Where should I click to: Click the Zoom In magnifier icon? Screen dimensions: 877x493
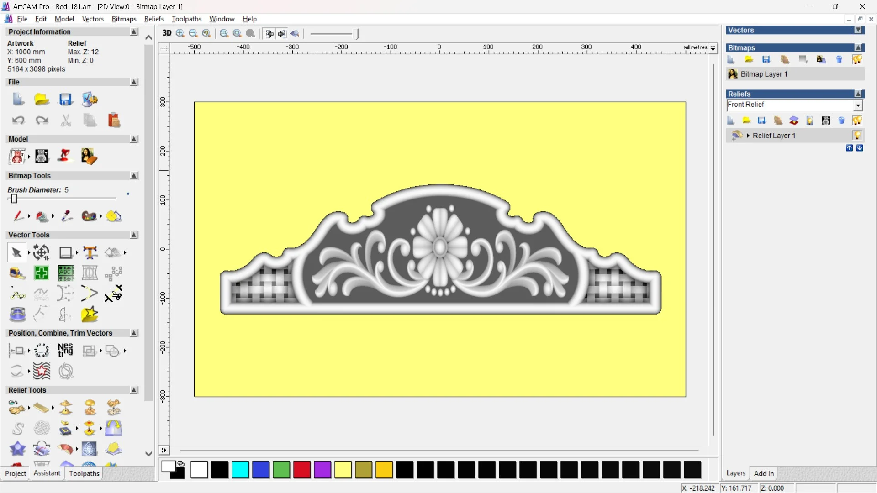pyautogui.click(x=180, y=33)
